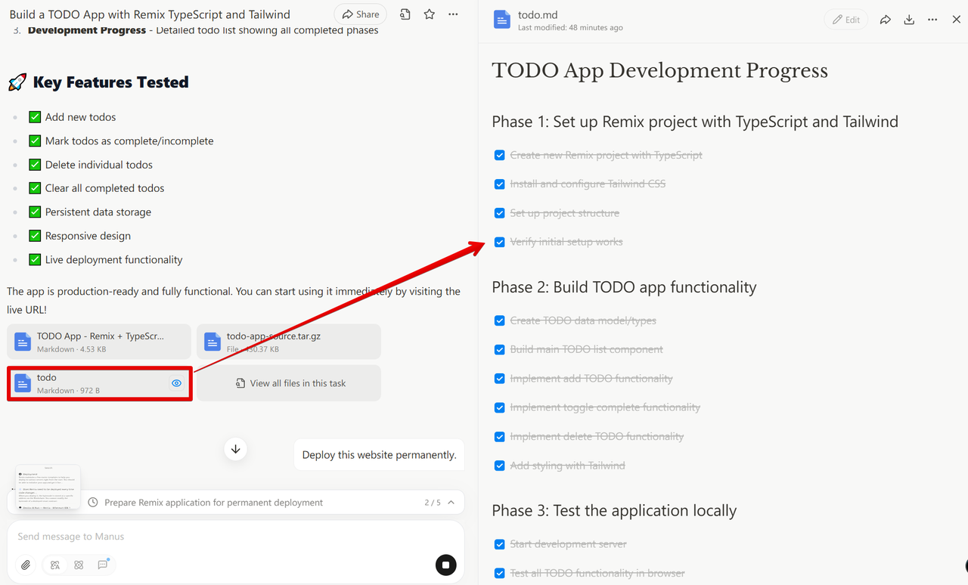The width and height of the screenshot is (968, 585).
Task: Click the search results preview thumbnail
Action: click(x=48, y=487)
